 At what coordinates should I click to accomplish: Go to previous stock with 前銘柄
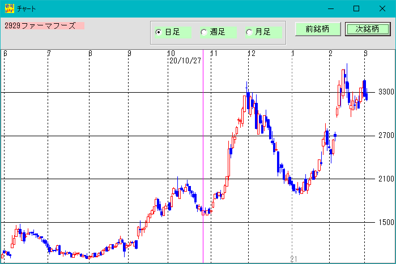click(x=317, y=29)
